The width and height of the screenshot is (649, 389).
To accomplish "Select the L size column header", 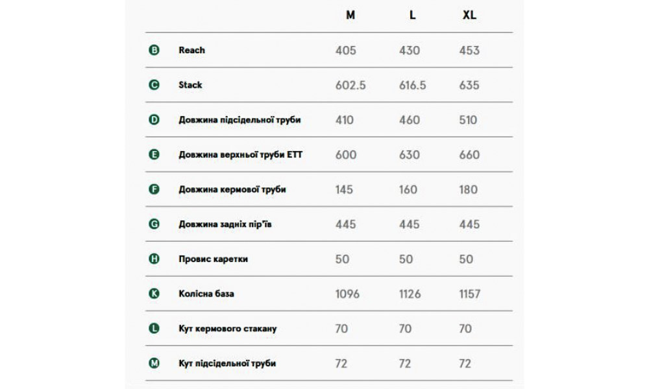I will coord(413,16).
